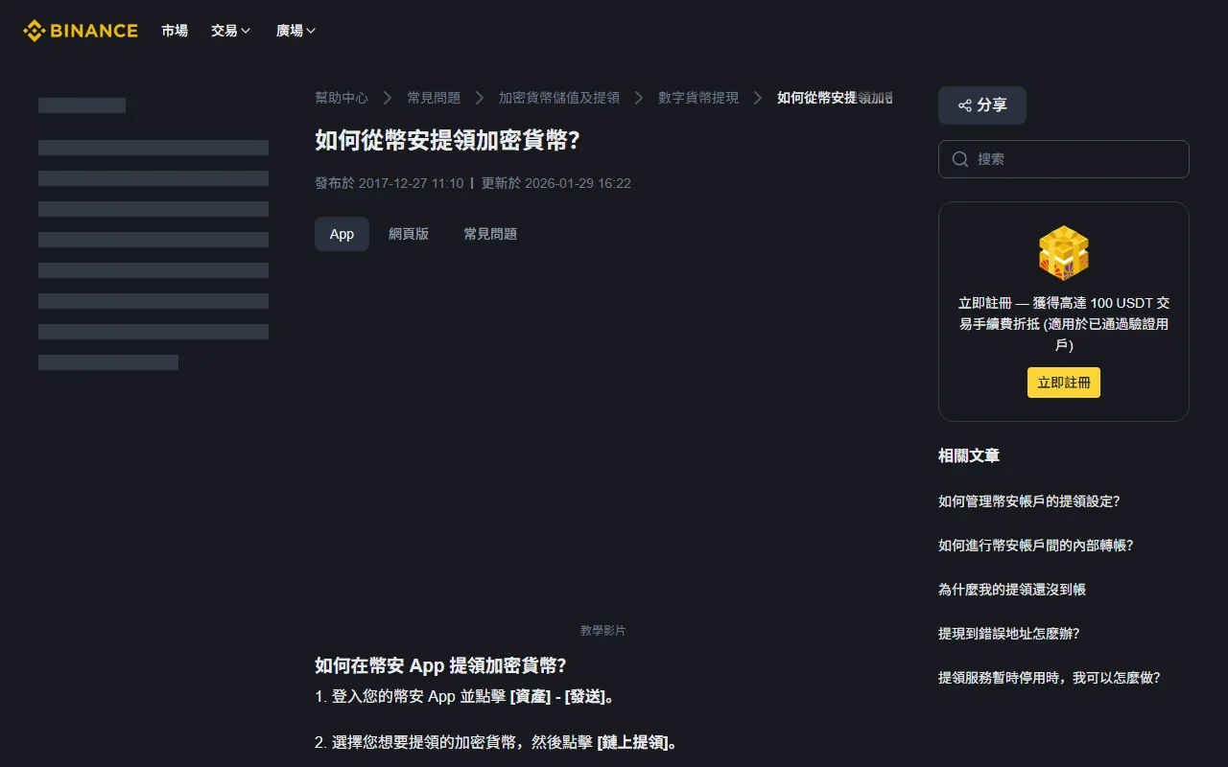Click the 分享 share button
The height and width of the screenshot is (767, 1228).
coord(982,105)
